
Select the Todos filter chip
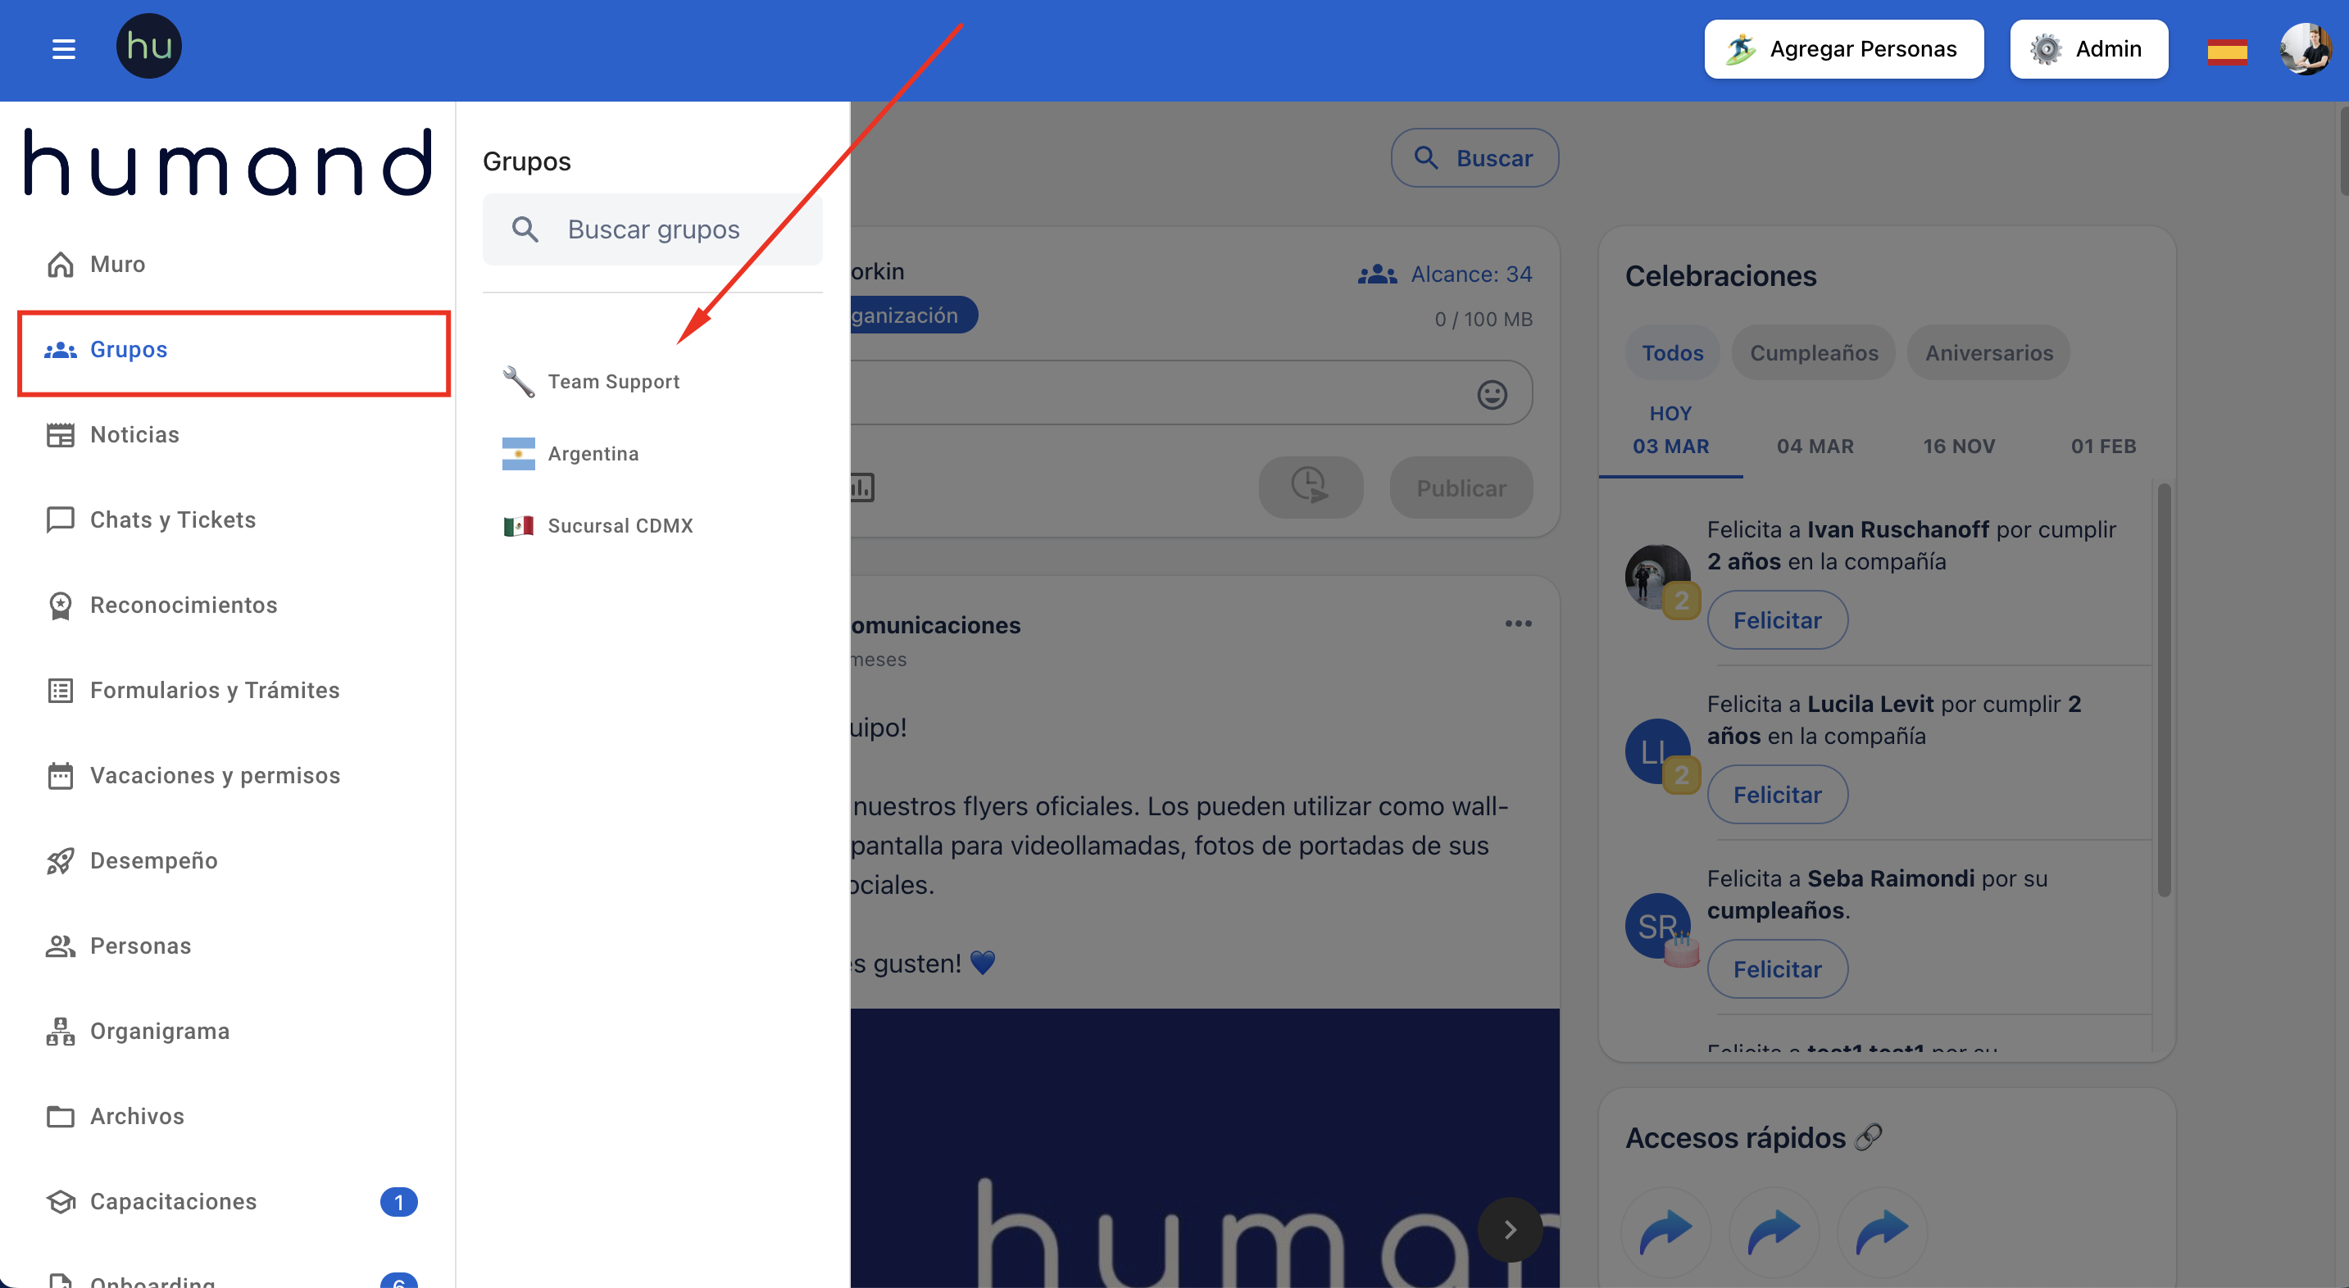pos(1671,353)
